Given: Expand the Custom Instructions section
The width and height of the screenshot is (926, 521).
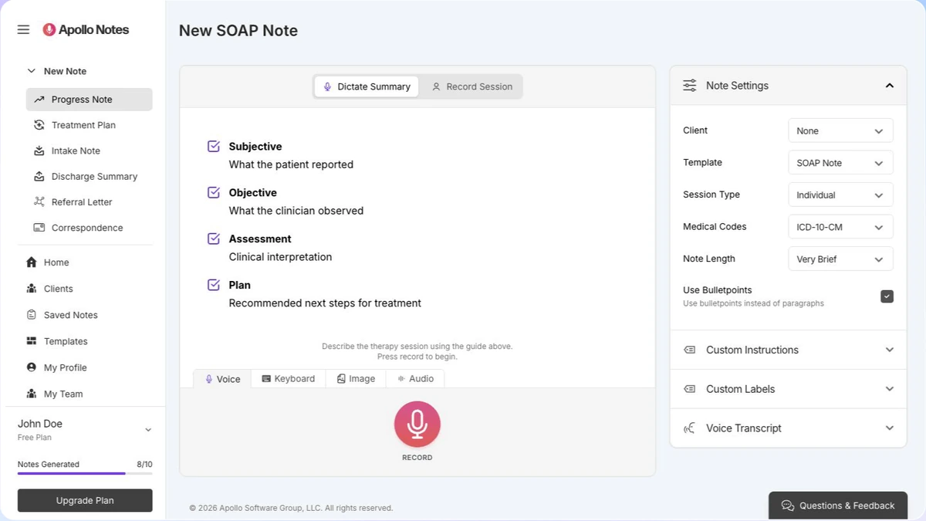Looking at the screenshot, I should (789, 350).
